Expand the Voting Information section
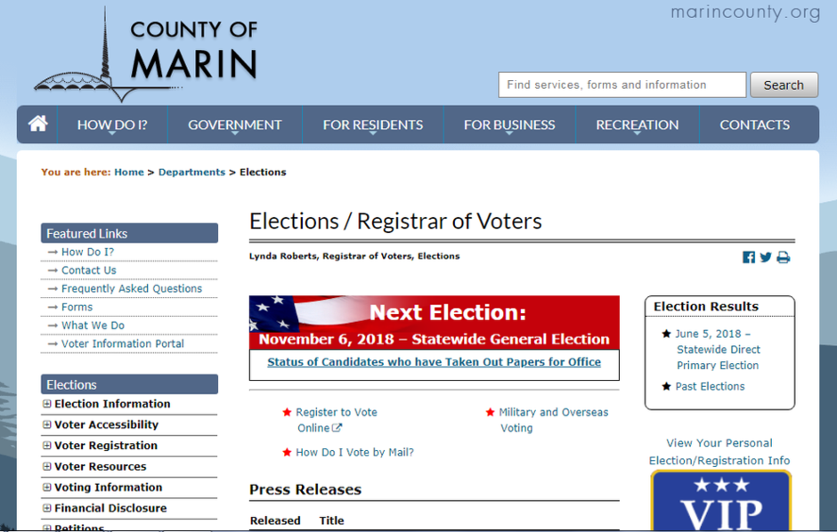This screenshot has width=837, height=532. (x=47, y=488)
